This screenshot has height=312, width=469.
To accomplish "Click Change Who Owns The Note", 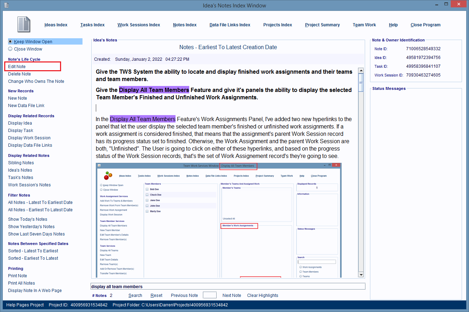I will 36,81.
